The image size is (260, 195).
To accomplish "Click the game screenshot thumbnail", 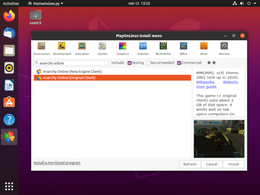I will tap(219, 139).
